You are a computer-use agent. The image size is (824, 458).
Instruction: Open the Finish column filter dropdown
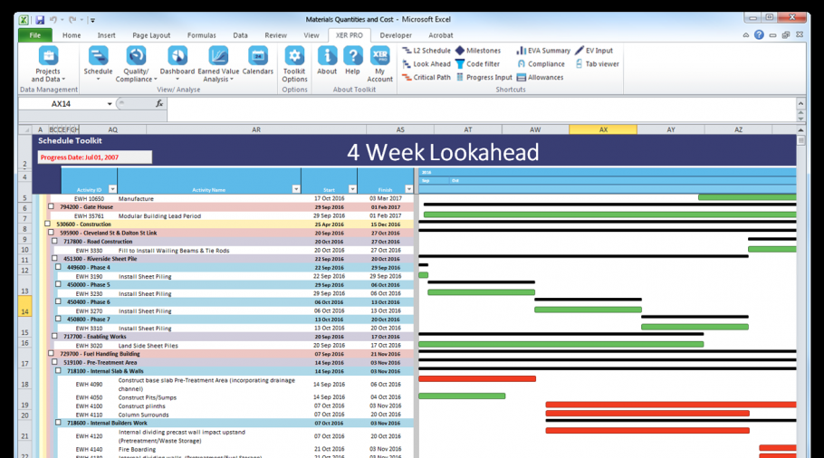tap(408, 189)
